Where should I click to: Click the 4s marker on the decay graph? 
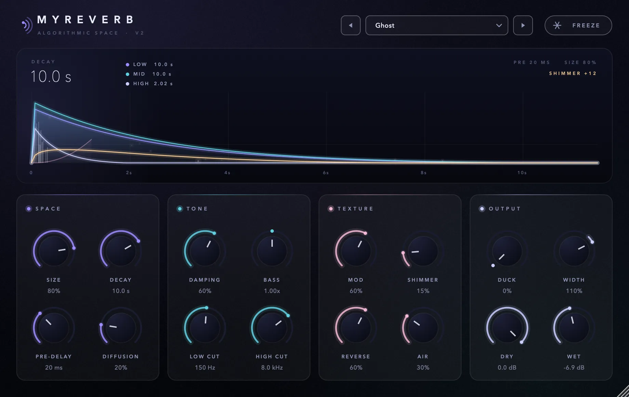coord(227,173)
